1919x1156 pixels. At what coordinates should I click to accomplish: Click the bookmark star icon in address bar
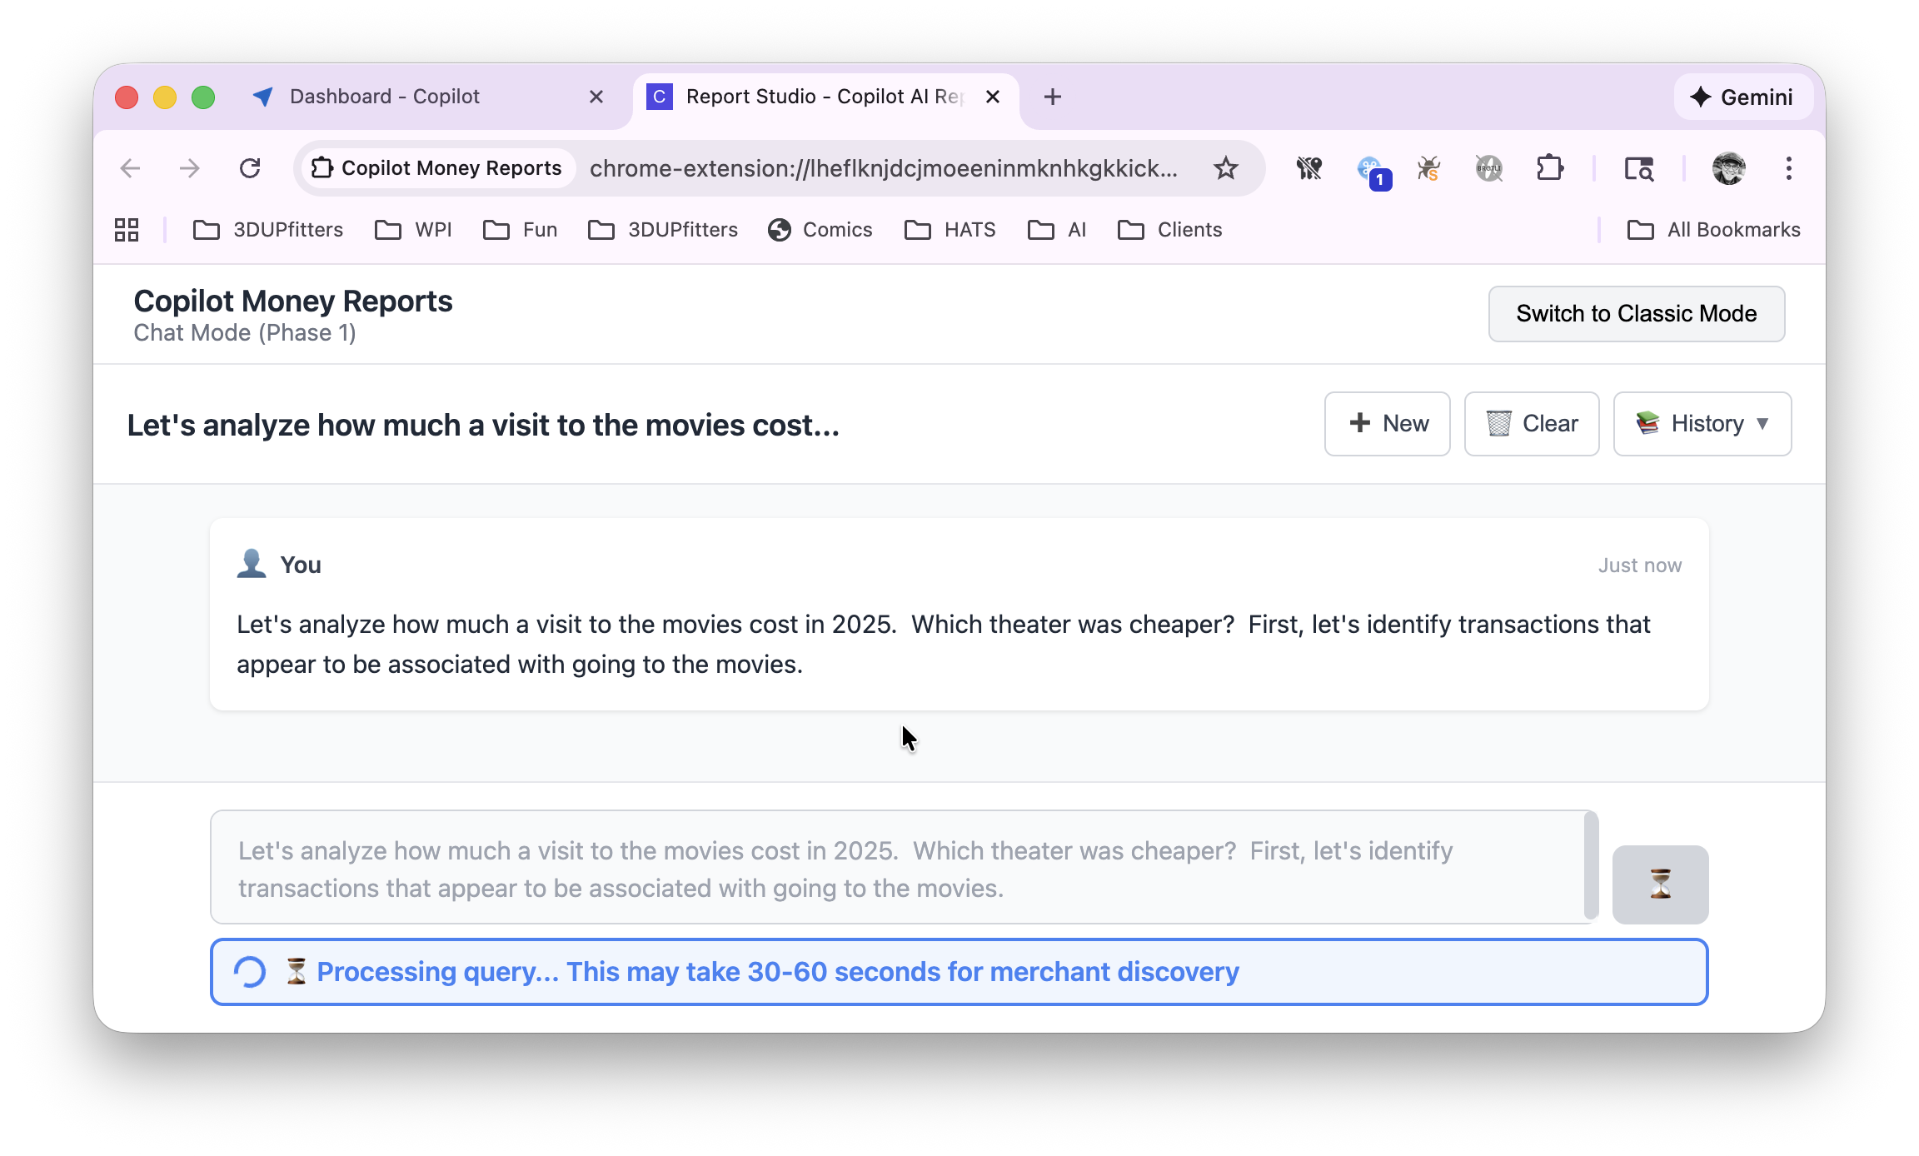(x=1225, y=168)
